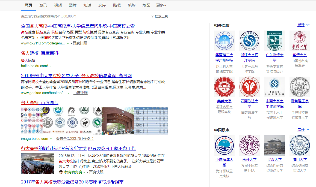The width and height of the screenshot is (316, 187).
Task: Open the 各大院校_百度百科 result
Action: [40, 53]
